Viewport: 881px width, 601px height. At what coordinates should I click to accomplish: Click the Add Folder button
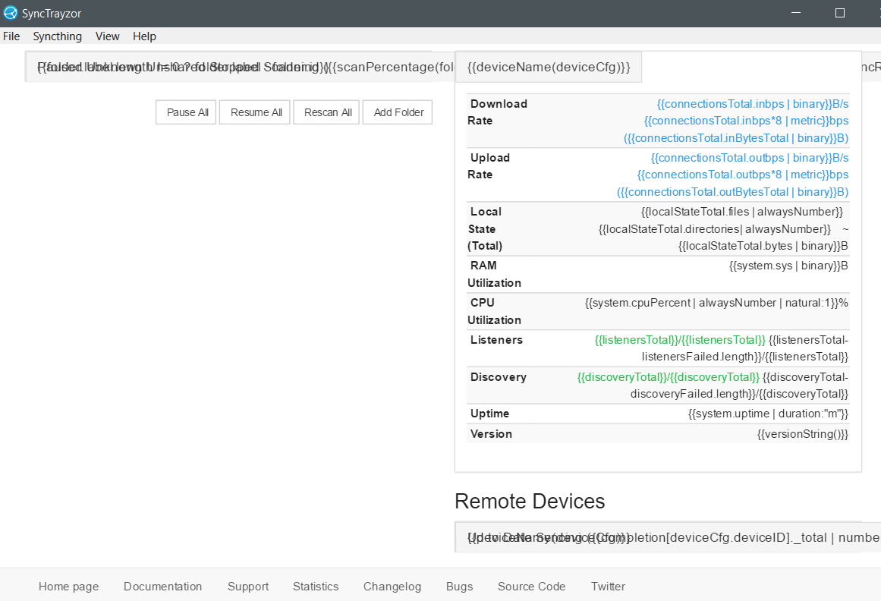(x=397, y=112)
